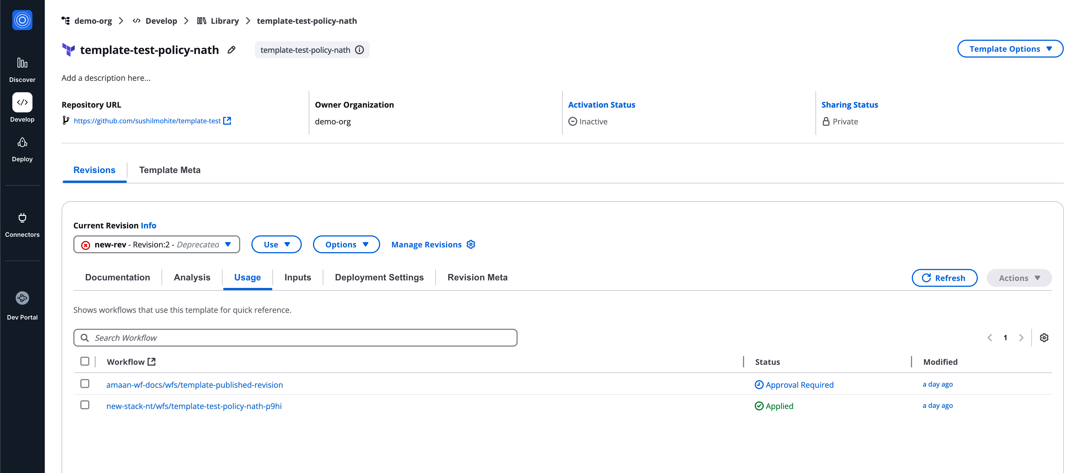
Task: Expand the Use dropdown button
Action: click(x=276, y=245)
